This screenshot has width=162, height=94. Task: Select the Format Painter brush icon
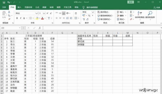click(9, 19)
